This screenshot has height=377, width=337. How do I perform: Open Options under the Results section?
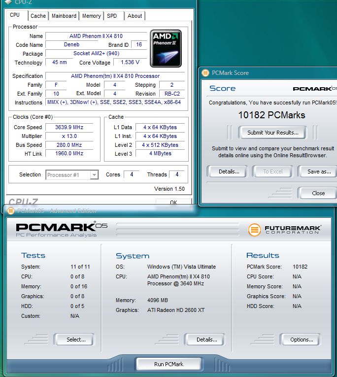click(300, 340)
